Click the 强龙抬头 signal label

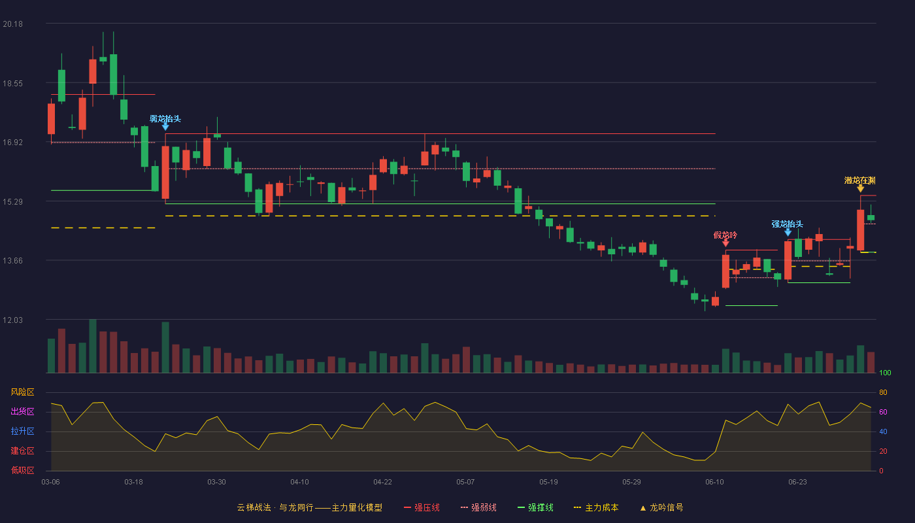coord(788,224)
